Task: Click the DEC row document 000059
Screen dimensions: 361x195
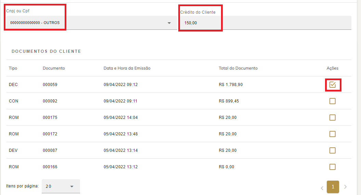Action: [x=179, y=85]
